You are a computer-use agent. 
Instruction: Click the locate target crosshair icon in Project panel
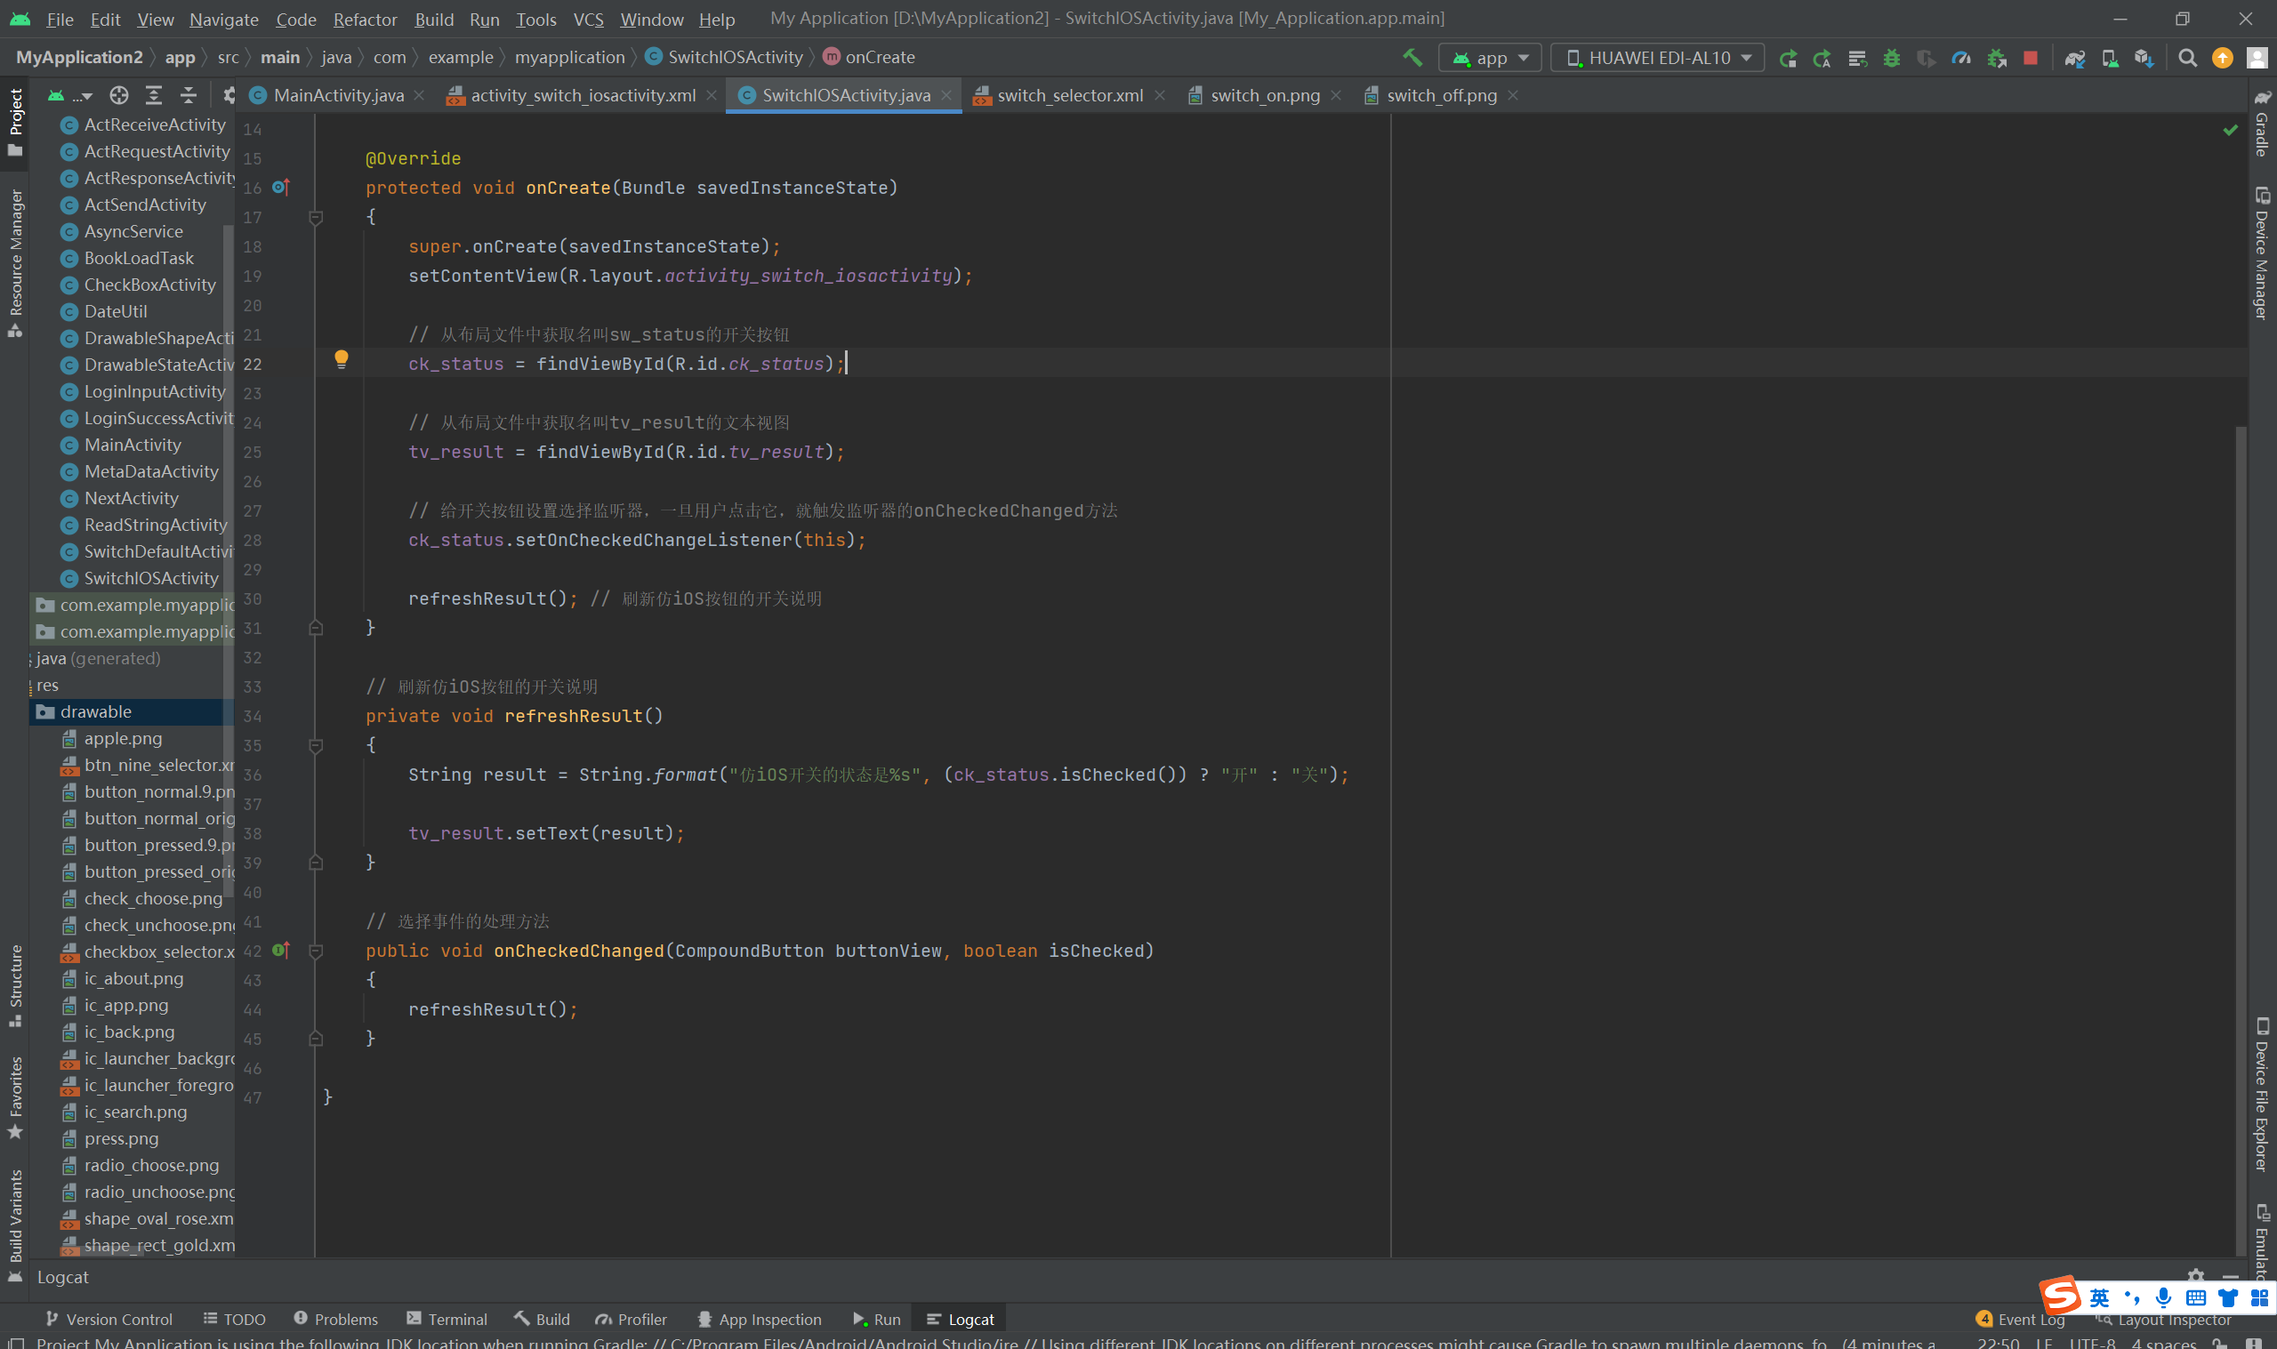118,95
